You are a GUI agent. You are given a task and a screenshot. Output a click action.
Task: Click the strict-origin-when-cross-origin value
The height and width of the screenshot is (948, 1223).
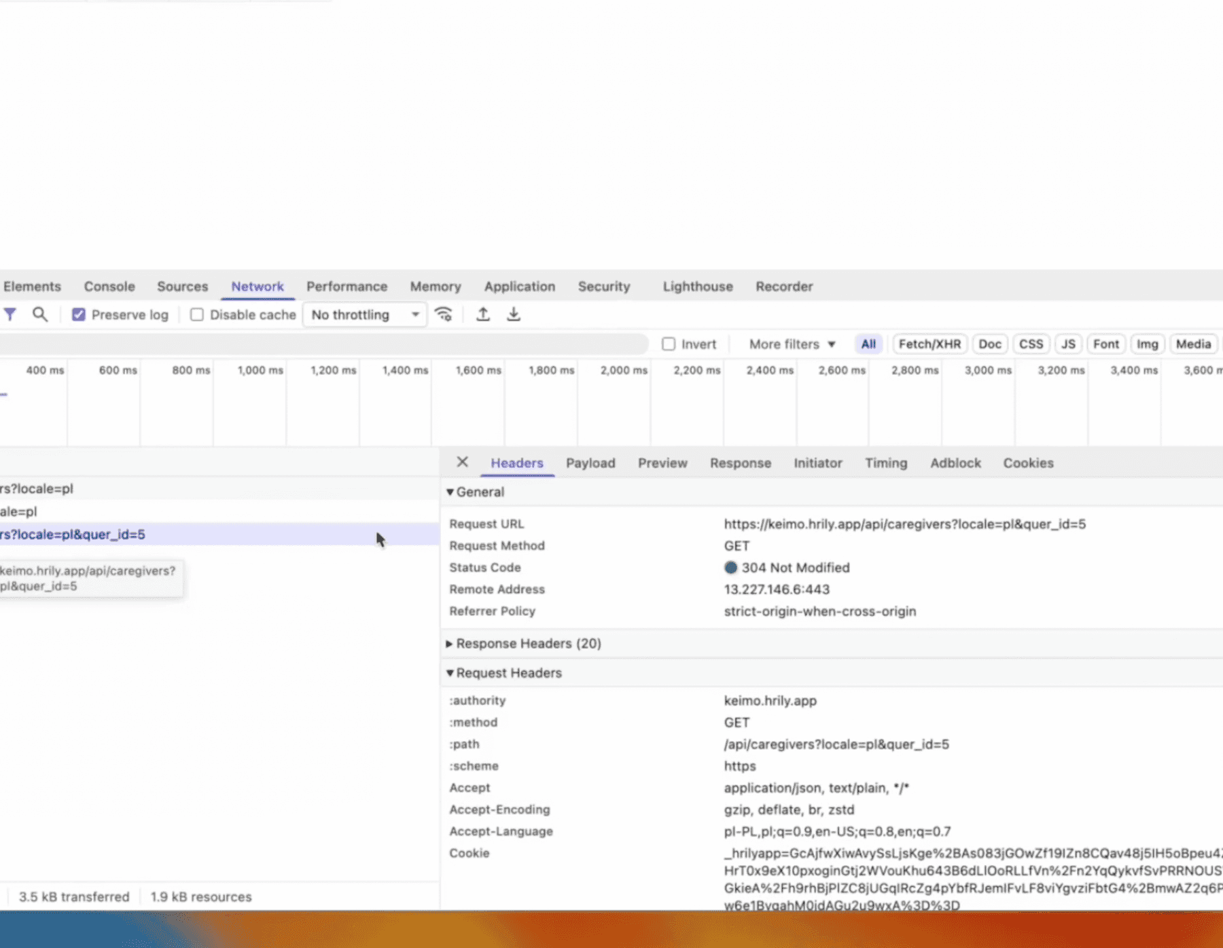point(819,611)
